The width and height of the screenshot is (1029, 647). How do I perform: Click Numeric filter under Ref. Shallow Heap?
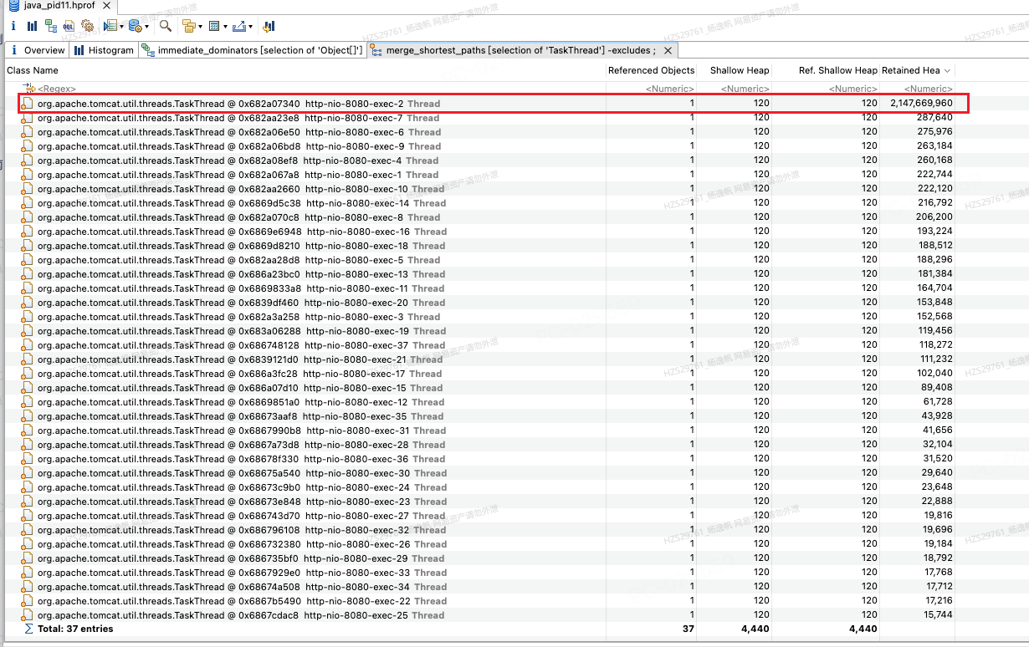853,89
